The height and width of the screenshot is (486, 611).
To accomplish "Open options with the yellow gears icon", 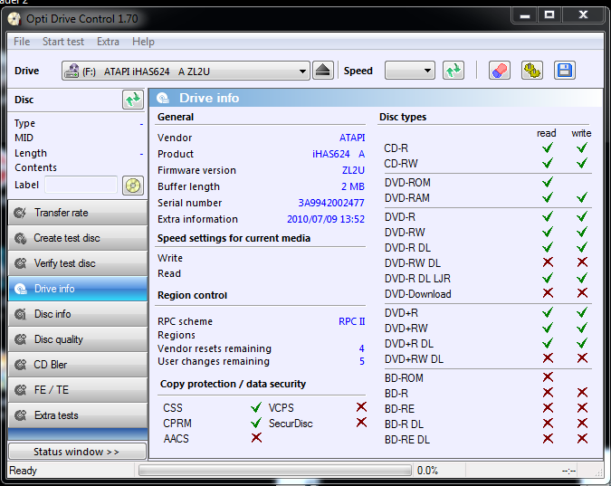I will coord(532,71).
